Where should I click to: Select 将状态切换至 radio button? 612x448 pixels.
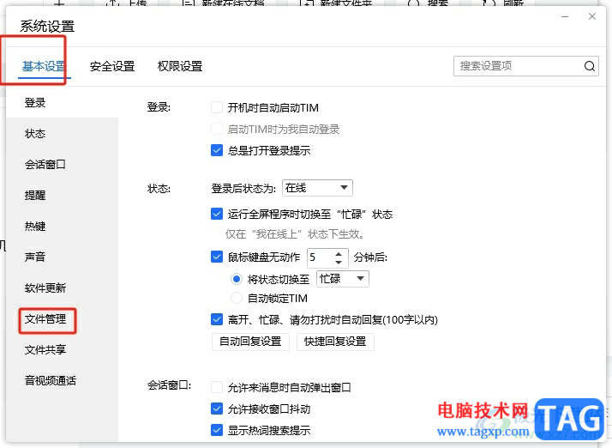point(236,279)
